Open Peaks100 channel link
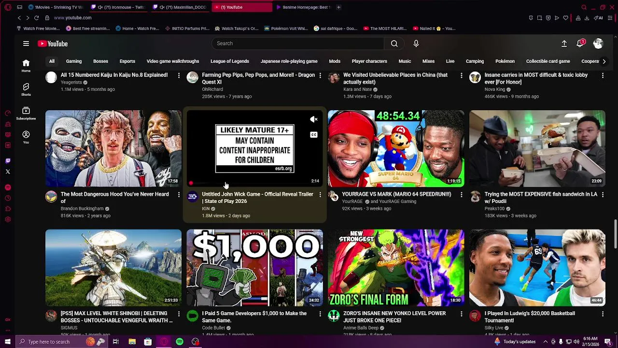The image size is (618, 348). coord(494,209)
